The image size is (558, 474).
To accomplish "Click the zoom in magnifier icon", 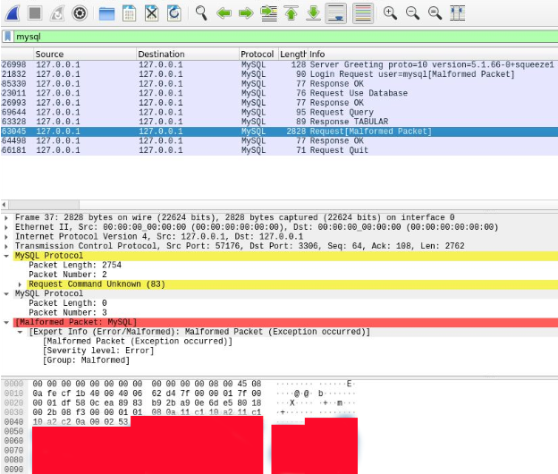I will point(390,13).
